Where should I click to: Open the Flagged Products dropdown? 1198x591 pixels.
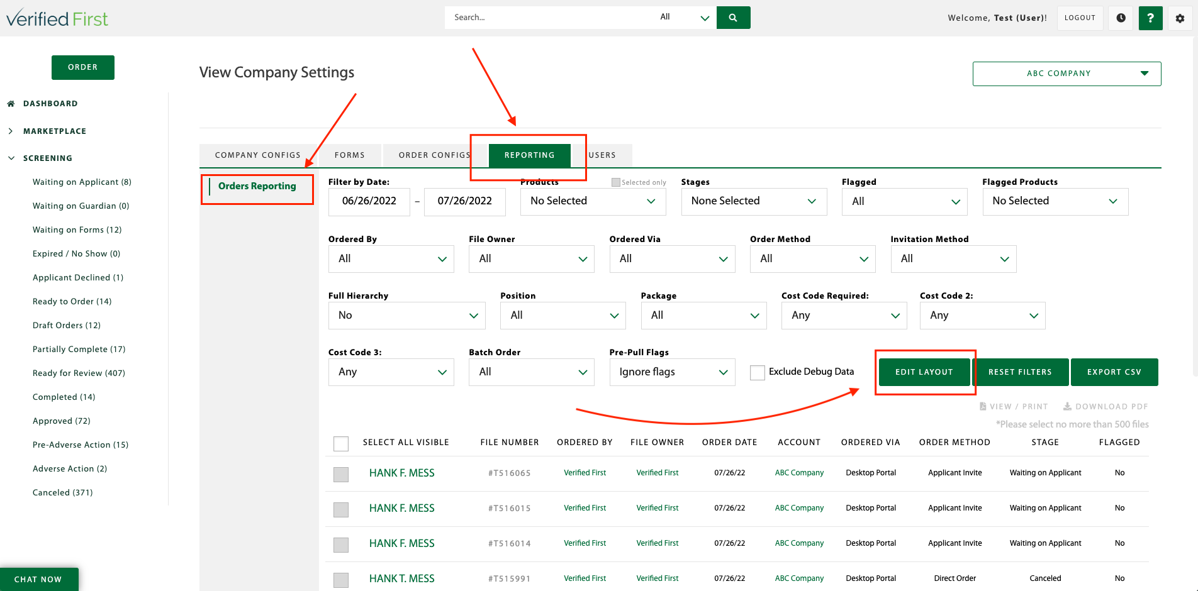click(1055, 201)
